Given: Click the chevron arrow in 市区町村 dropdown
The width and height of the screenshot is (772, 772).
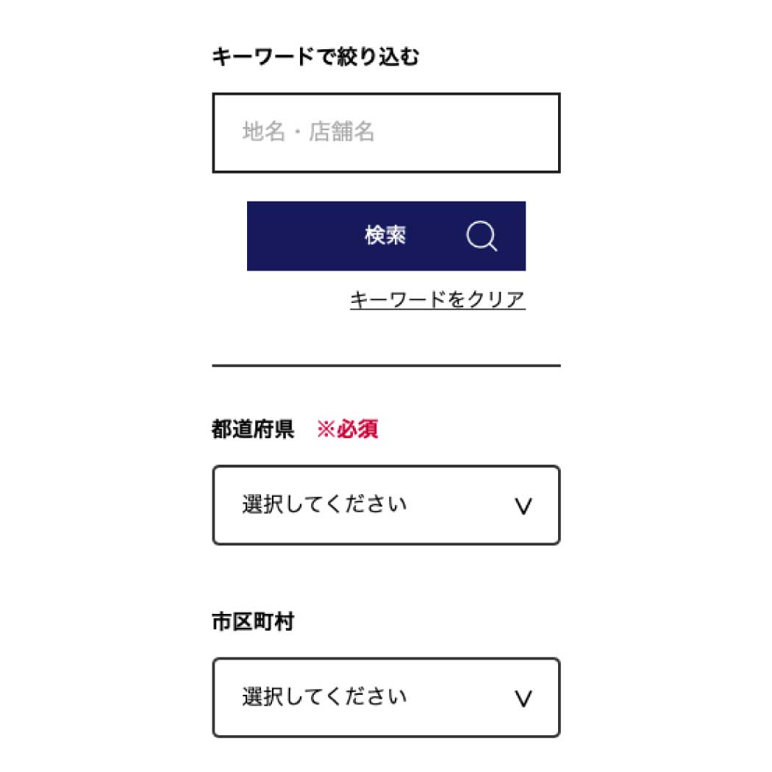Looking at the screenshot, I should coord(523,698).
